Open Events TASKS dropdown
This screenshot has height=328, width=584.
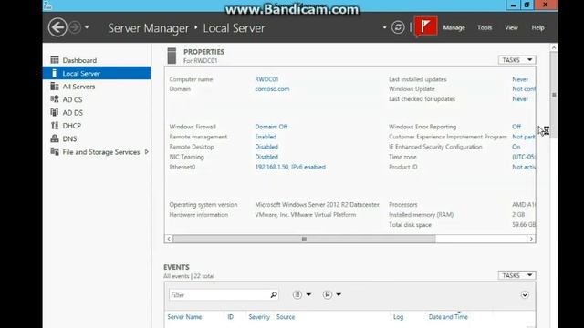(x=517, y=275)
